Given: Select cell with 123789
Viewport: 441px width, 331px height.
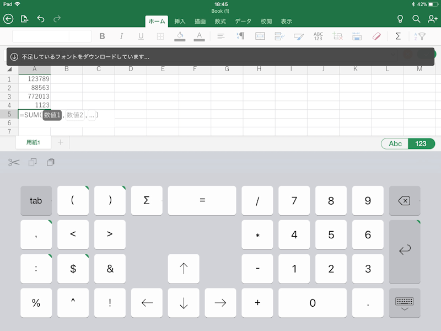Looking at the screenshot, I should pos(34,79).
